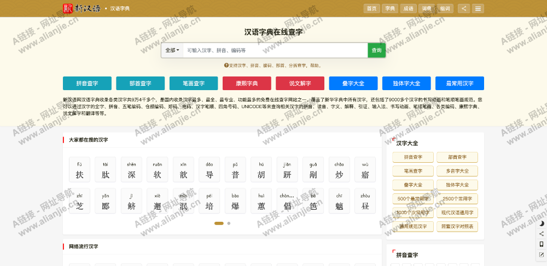Click sidebar 部首查字 under 汉字大全

[457, 157]
